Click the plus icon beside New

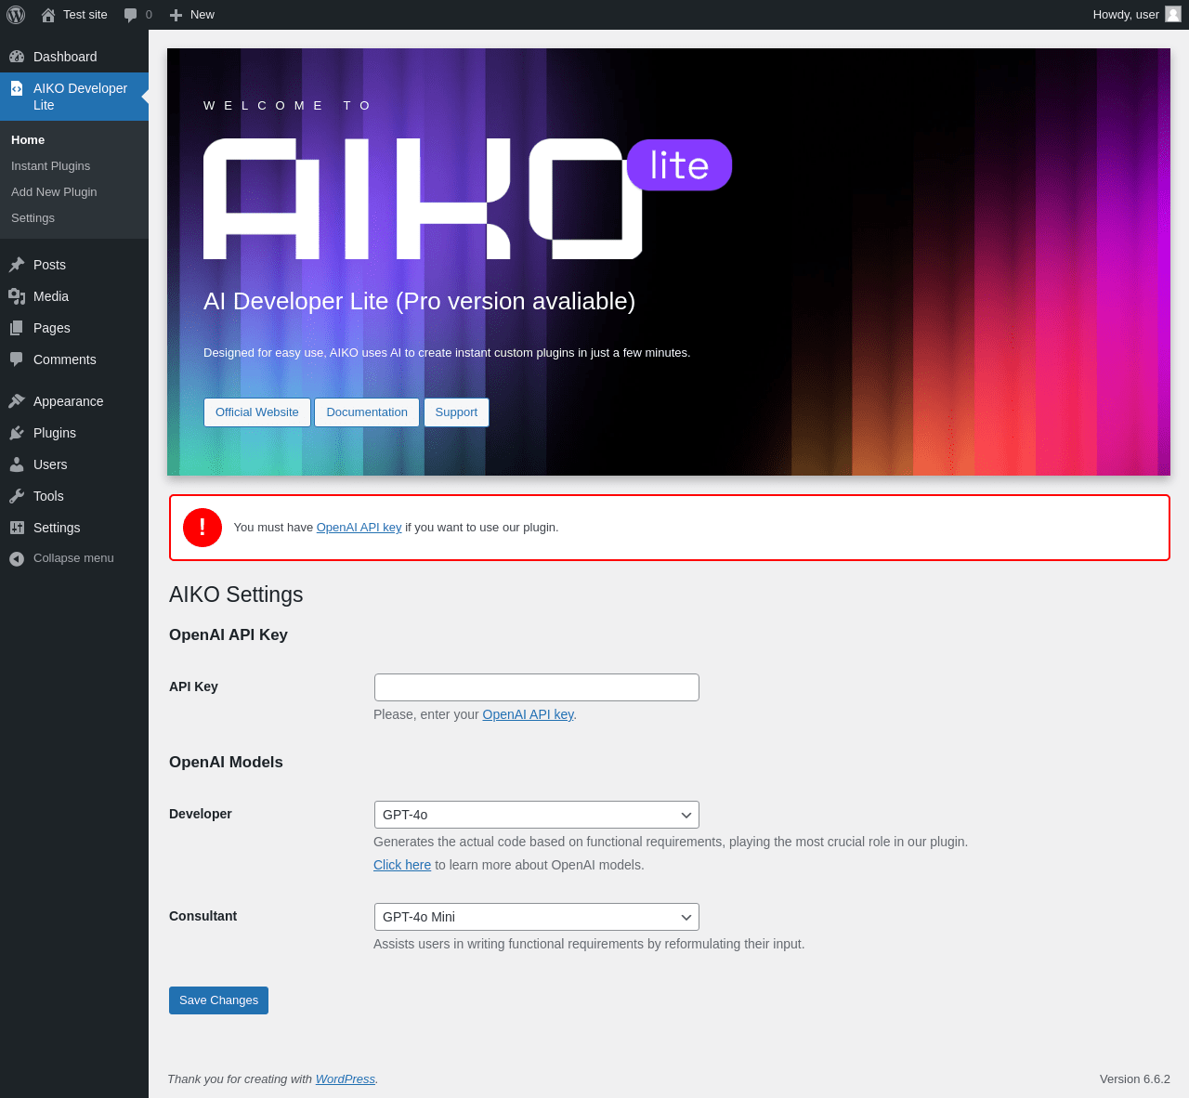point(176,15)
